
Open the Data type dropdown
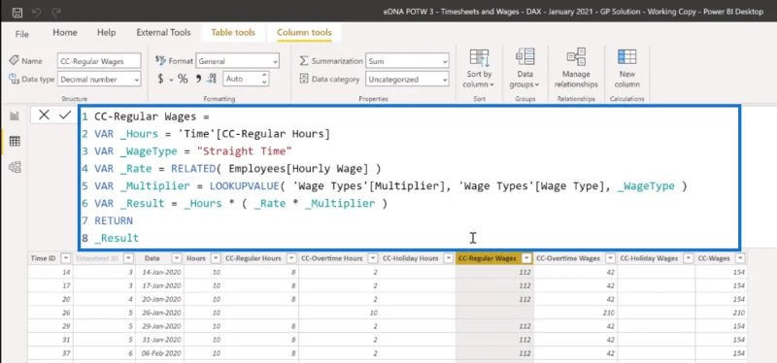point(99,80)
